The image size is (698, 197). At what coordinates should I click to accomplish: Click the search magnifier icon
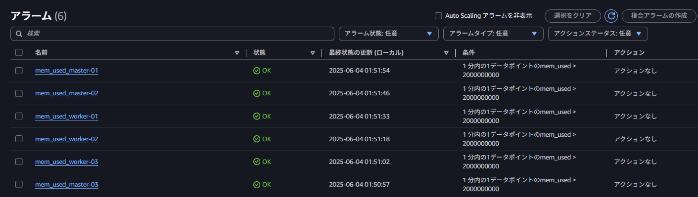(19, 34)
